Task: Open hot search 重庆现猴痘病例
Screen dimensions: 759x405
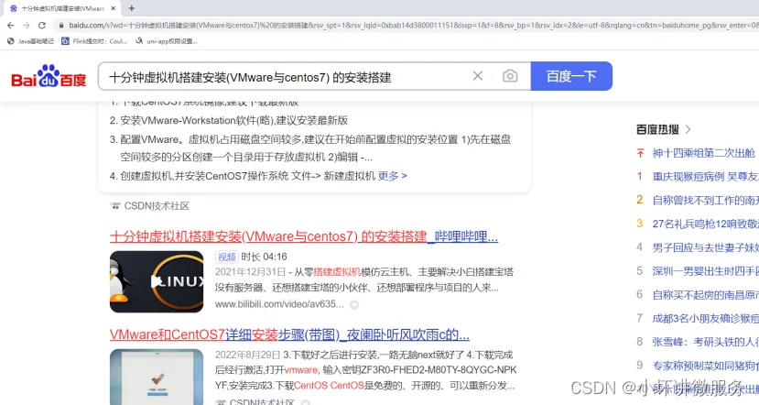Action: (706, 176)
